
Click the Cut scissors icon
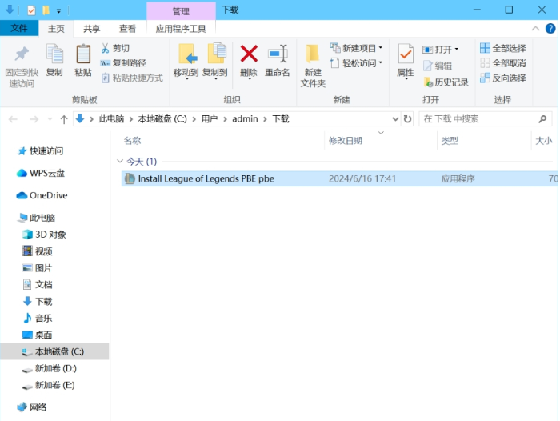pos(105,48)
